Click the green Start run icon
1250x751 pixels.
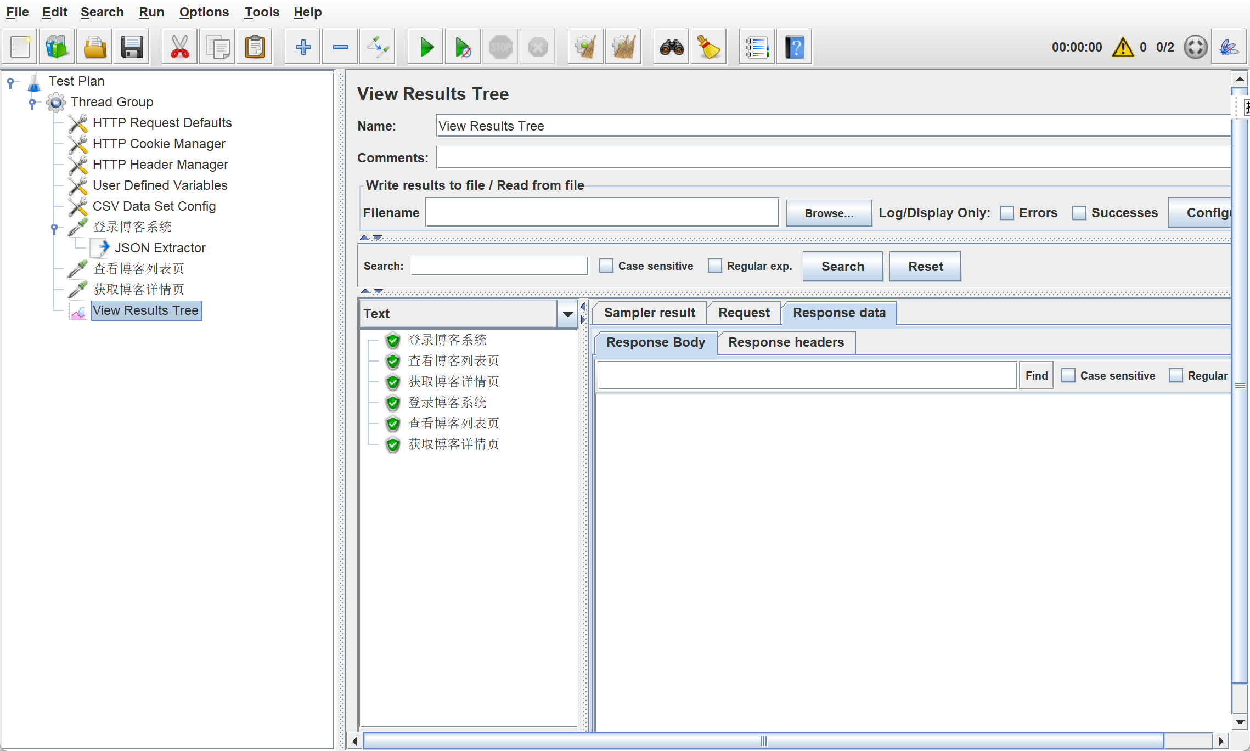(x=426, y=47)
